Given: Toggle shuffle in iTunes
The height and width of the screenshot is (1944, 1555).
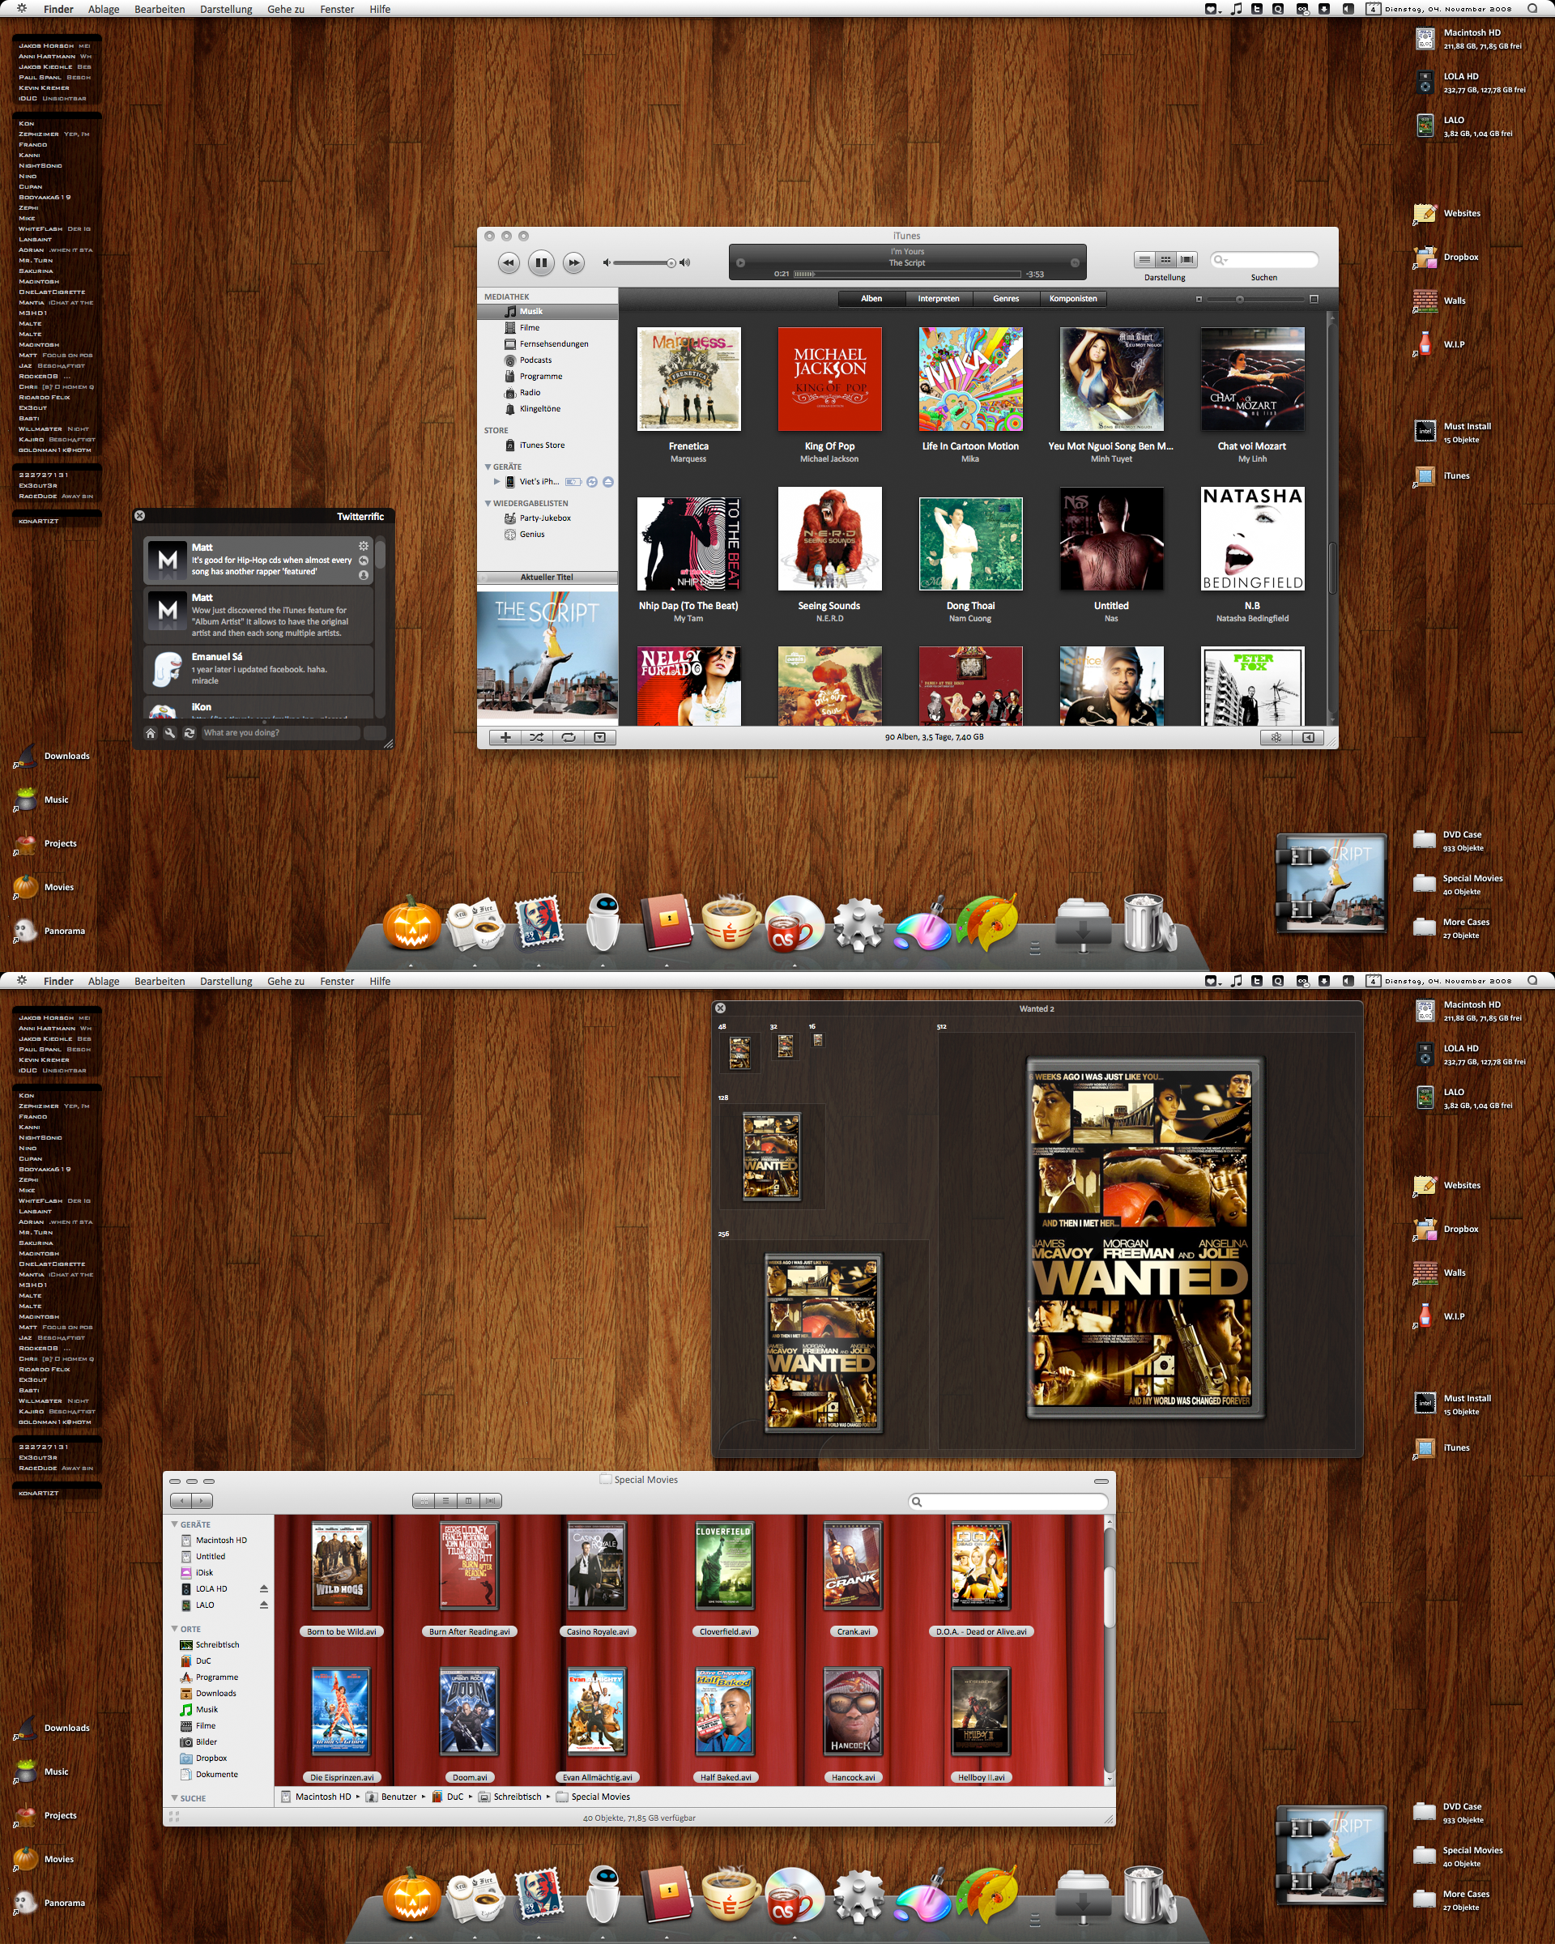Looking at the screenshot, I should 536,738.
